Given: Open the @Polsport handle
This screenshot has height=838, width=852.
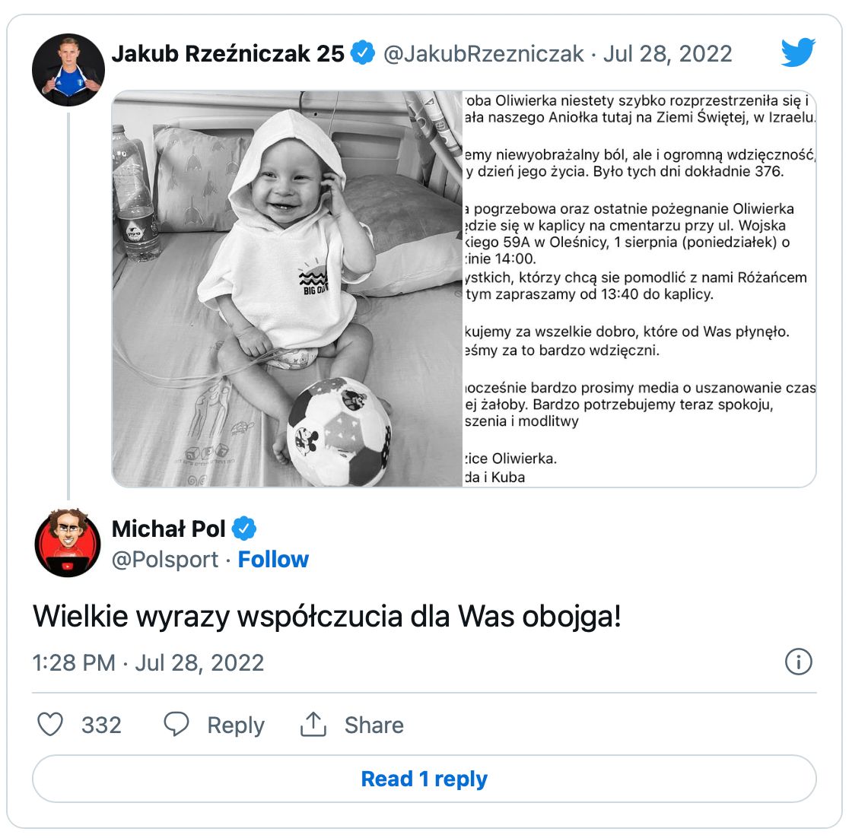Looking at the screenshot, I should click(x=165, y=560).
